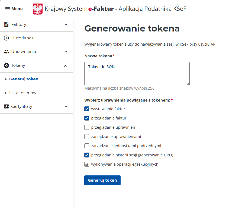The height and width of the screenshot is (208, 226).
Task: Uncheck the wystawianie faktur checkbox
Action: point(87,109)
